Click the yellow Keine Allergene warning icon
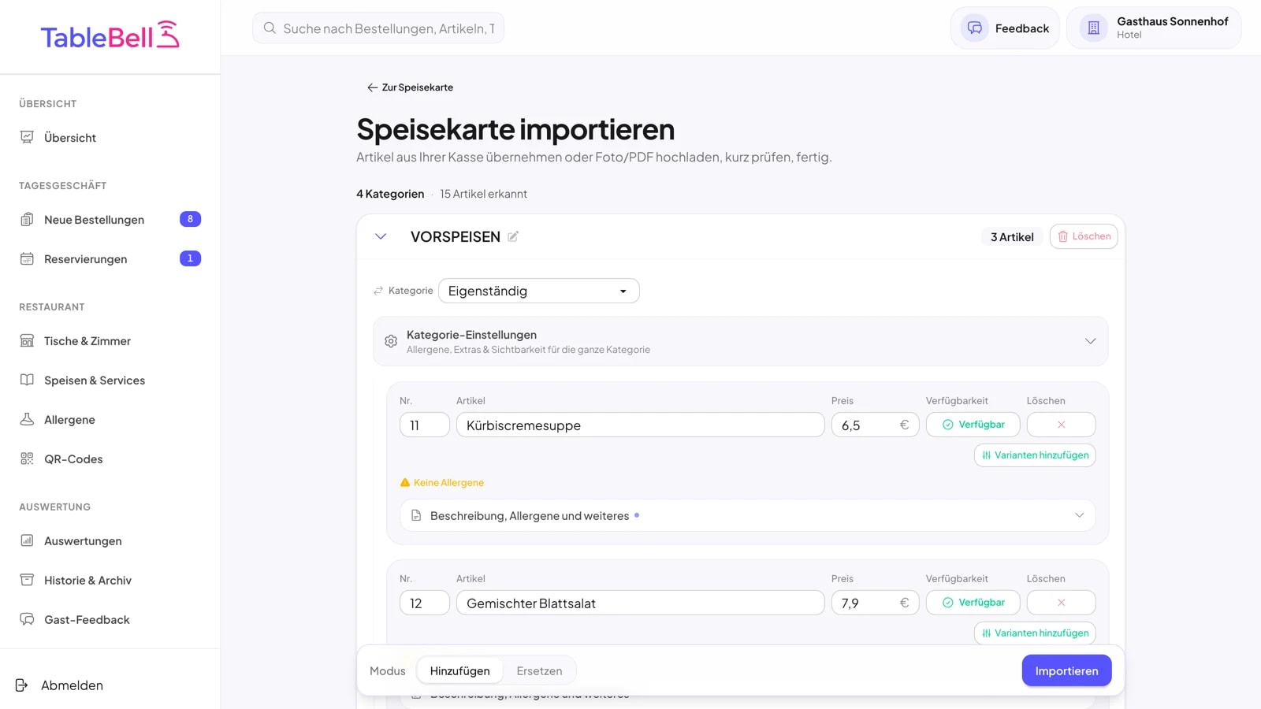 point(405,482)
